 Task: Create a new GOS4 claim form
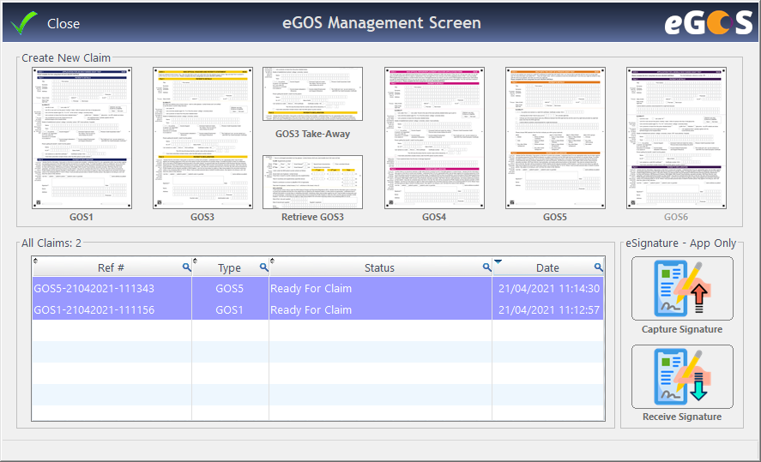coord(434,138)
